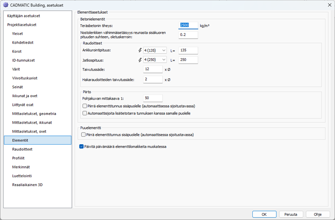Viewport: 335px width, 220px height.
Task: Click the Teräsbetonin tiheys input field
Action: (188, 26)
